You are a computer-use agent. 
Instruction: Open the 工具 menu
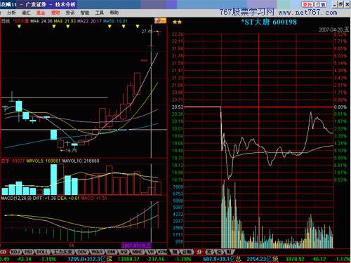point(99,13)
